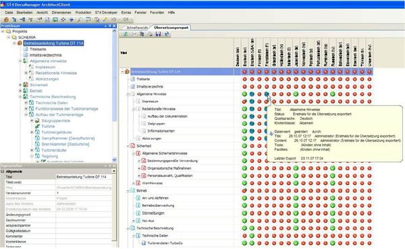Open the Hilfe menu

pos(171,12)
